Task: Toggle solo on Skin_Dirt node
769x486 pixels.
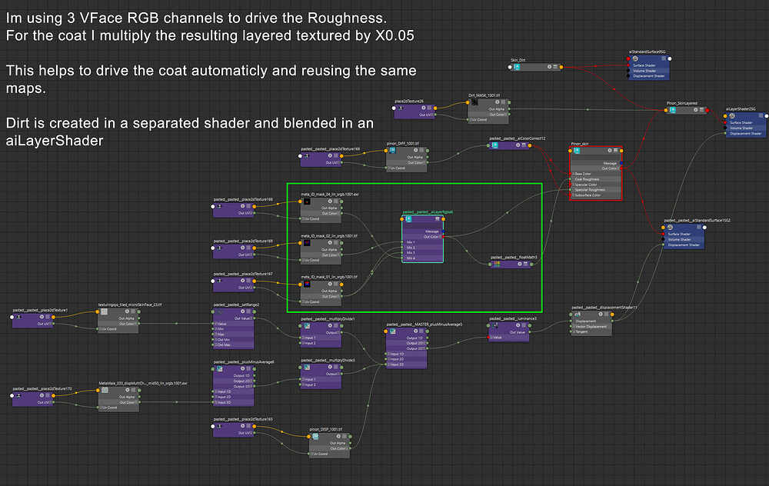Action: point(549,67)
